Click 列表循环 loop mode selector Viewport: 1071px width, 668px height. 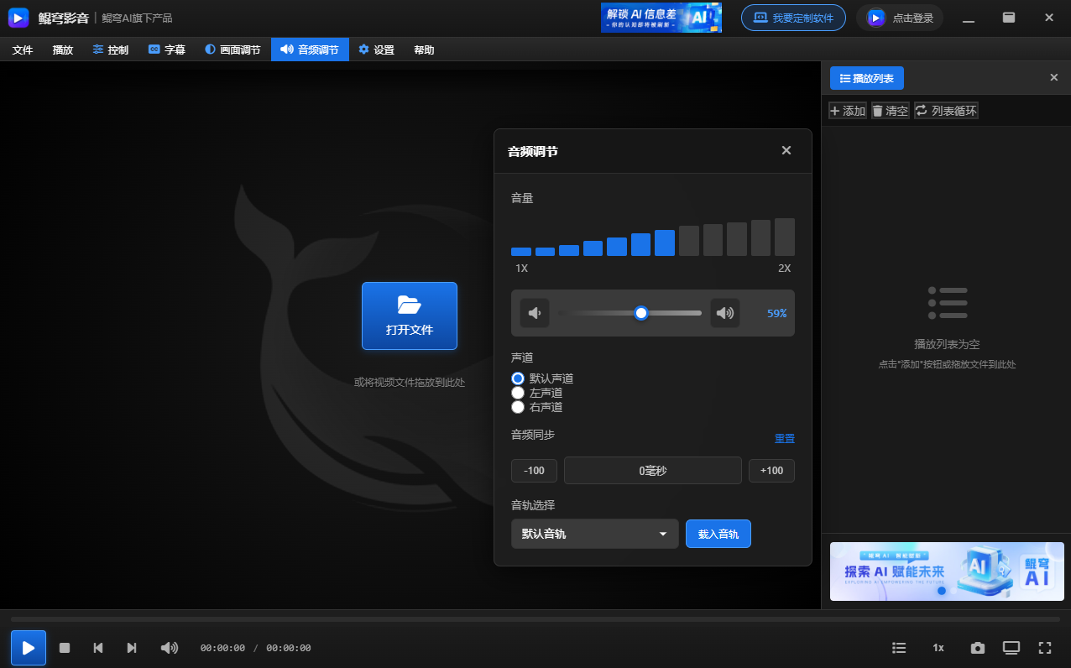point(946,110)
